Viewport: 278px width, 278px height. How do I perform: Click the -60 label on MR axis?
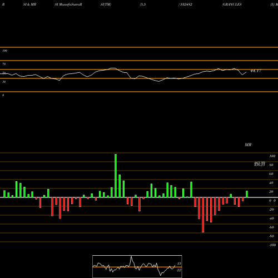pyautogui.click(x=271, y=227)
